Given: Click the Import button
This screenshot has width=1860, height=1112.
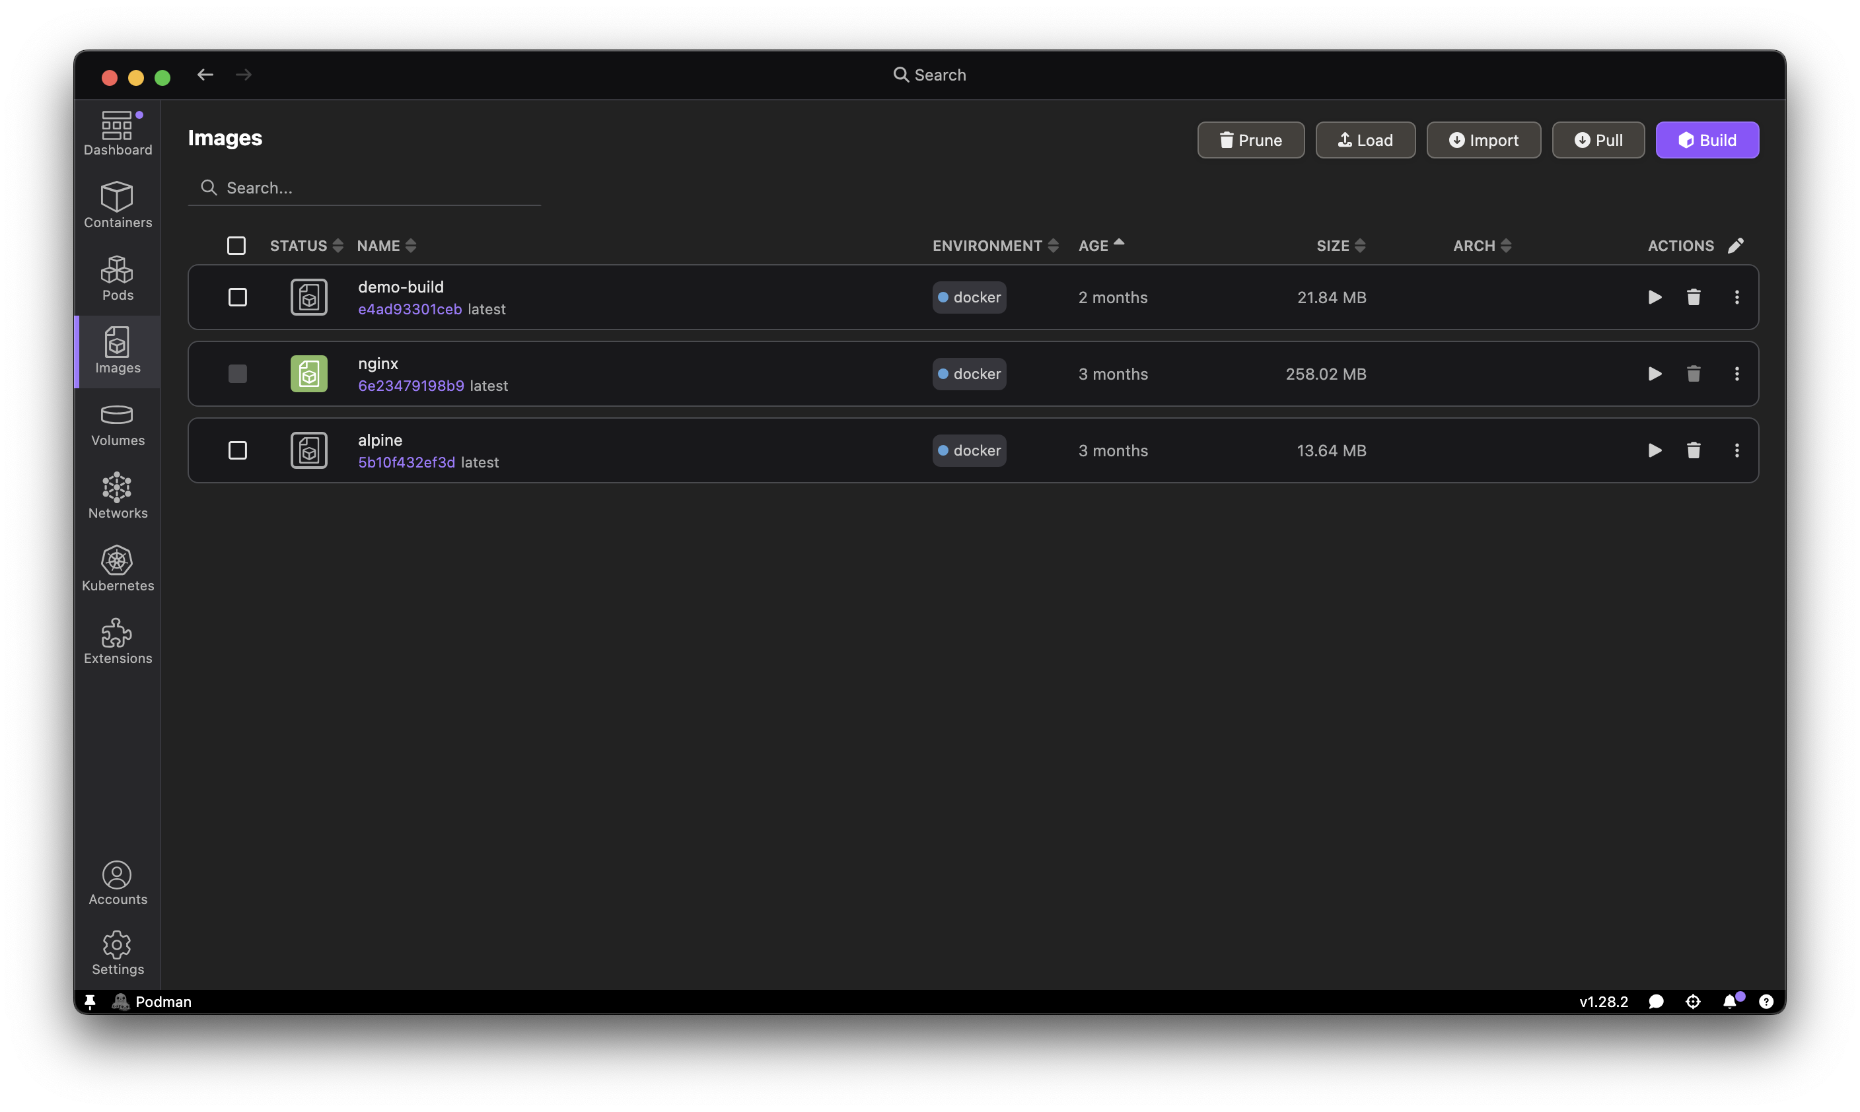Looking at the screenshot, I should pyautogui.click(x=1483, y=140).
